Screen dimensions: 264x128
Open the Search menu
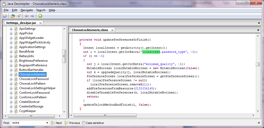pos(41,10)
